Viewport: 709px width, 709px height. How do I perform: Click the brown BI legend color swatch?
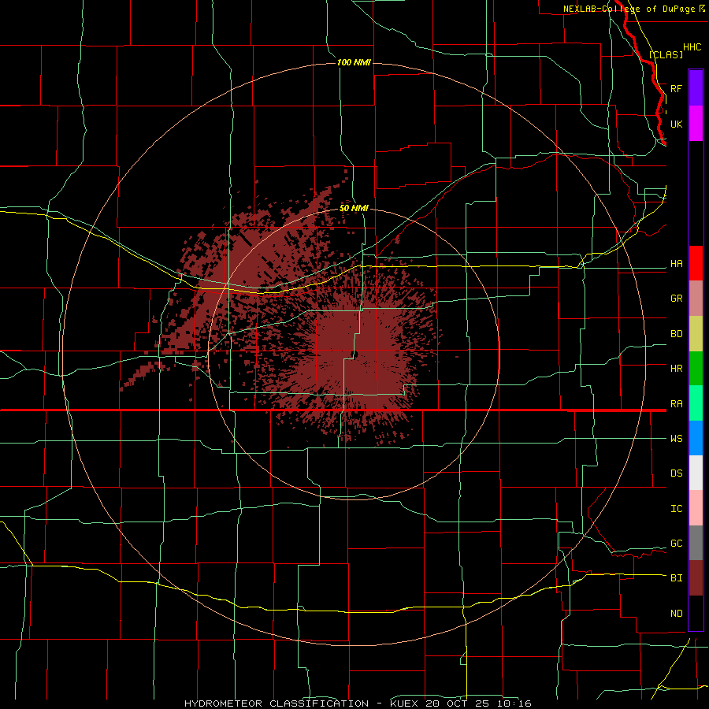(696, 578)
